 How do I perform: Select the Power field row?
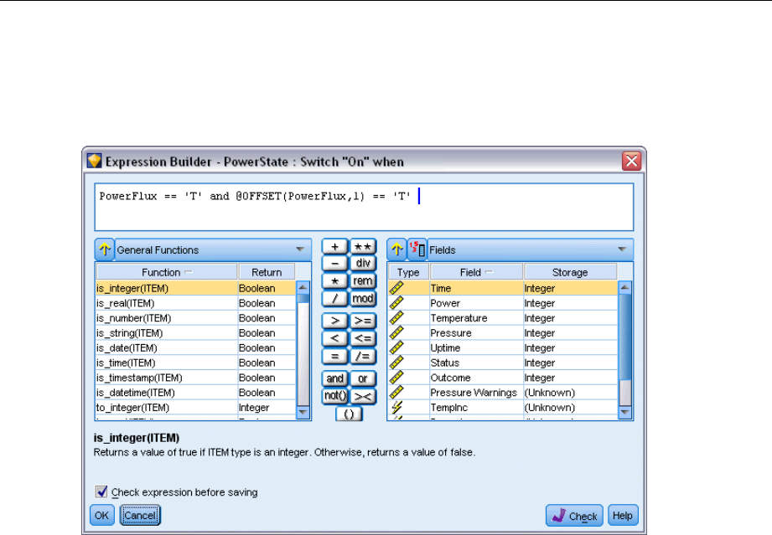coord(503,303)
